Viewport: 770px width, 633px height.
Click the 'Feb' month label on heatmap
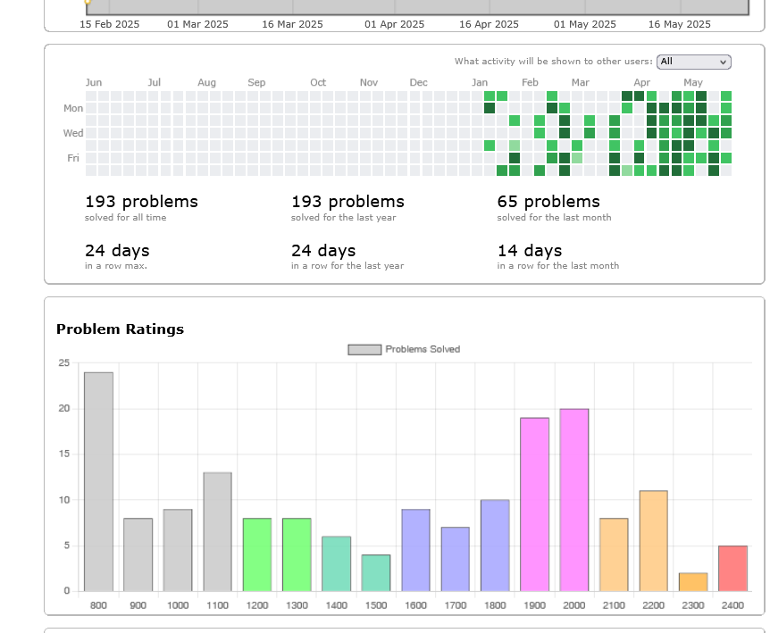[x=530, y=82]
